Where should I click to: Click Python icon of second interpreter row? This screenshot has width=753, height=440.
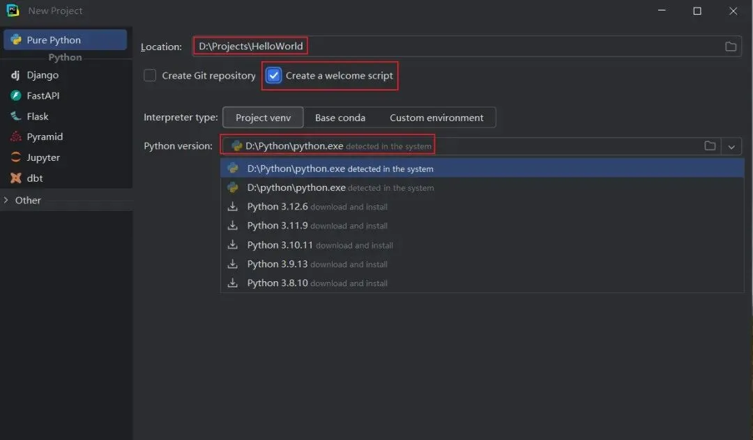[233, 187]
